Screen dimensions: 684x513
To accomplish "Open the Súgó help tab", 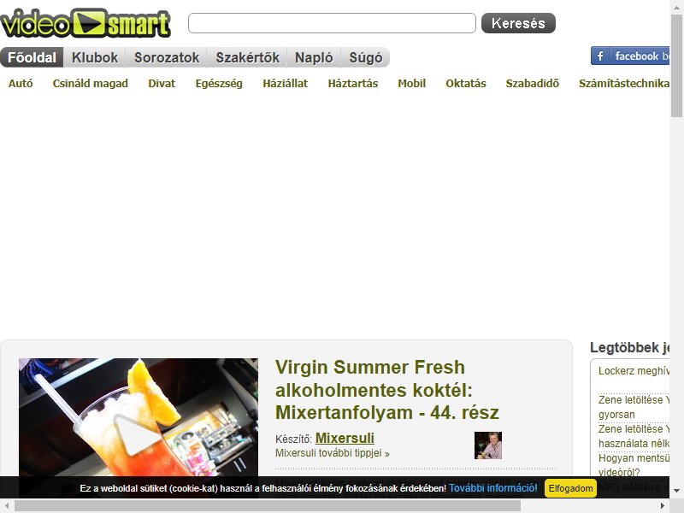I will point(366,57).
